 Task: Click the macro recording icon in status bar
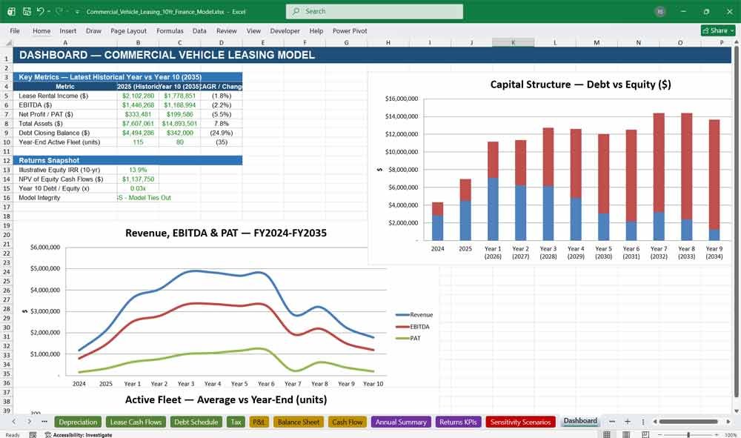[33, 435]
